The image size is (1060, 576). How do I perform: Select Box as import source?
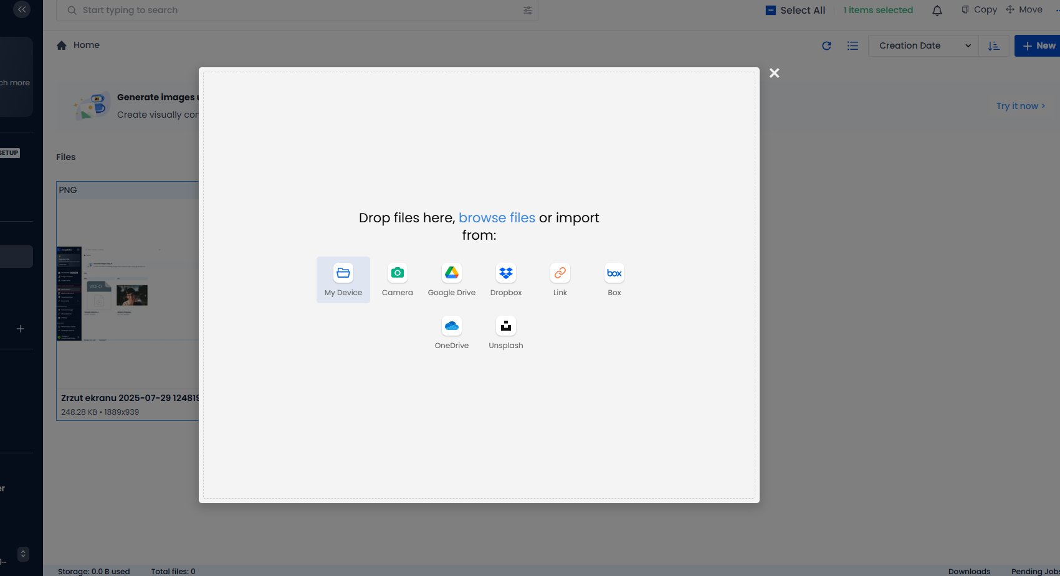(614, 280)
